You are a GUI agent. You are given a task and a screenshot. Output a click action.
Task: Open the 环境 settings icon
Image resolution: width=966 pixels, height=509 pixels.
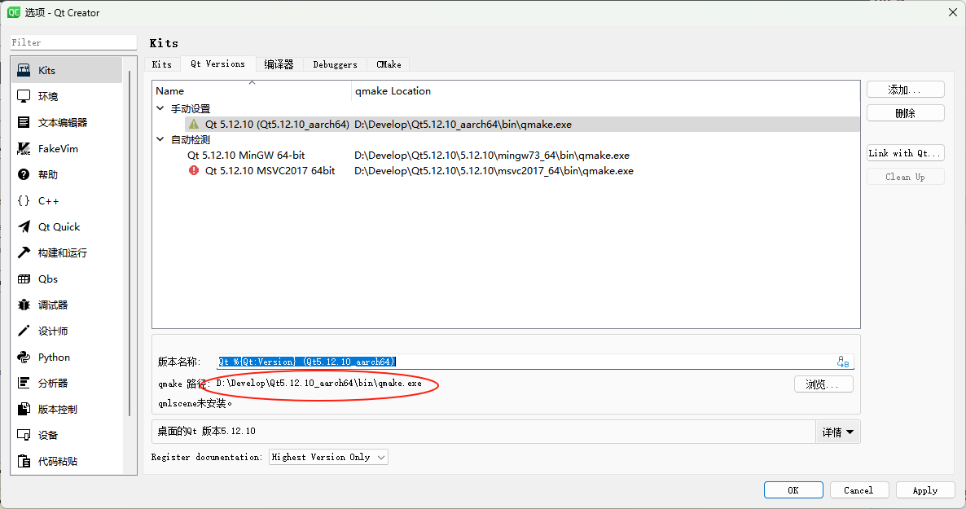point(24,96)
